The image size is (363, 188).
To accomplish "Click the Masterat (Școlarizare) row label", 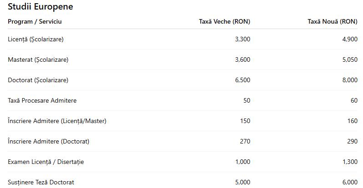I will (x=38, y=59).
